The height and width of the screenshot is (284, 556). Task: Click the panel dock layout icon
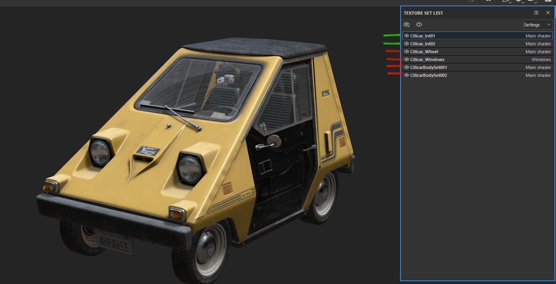coord(536,13)
